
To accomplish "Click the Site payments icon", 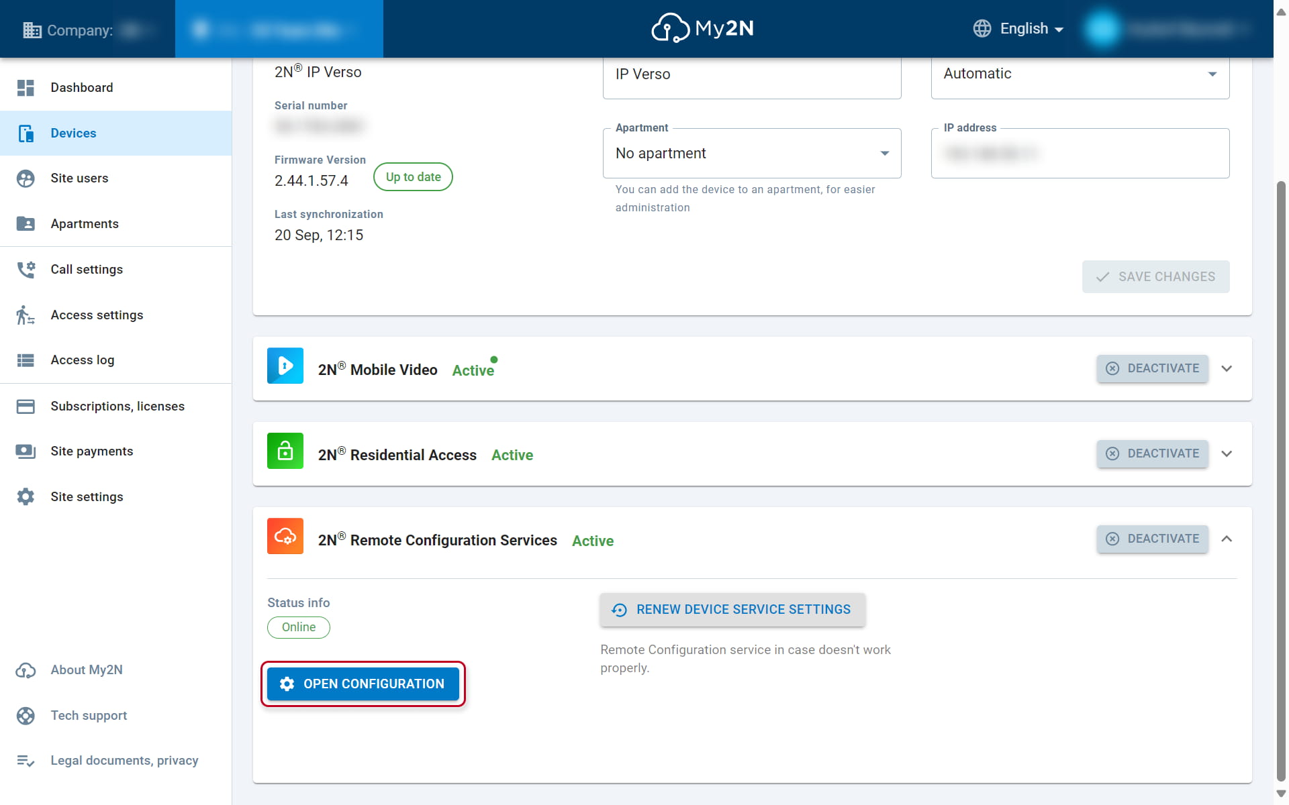I will pyautogui.click(x=26, y=451).
